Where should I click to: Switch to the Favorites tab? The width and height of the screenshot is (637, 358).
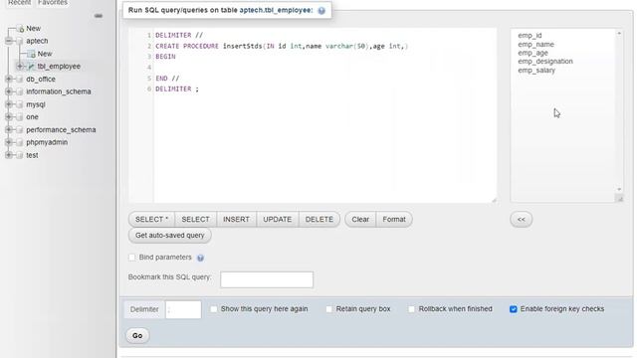tap(53, 3)
